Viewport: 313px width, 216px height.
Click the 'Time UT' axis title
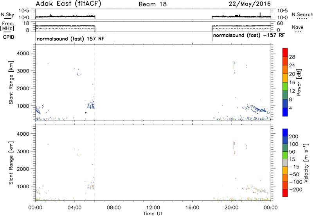coord(153,213)
